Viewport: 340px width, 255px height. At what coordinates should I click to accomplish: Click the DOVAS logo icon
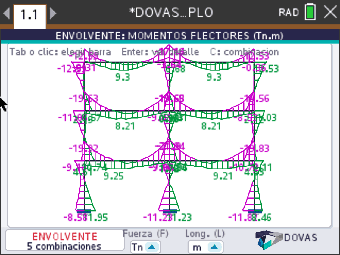pyautogui.click(x=269, y=240)
